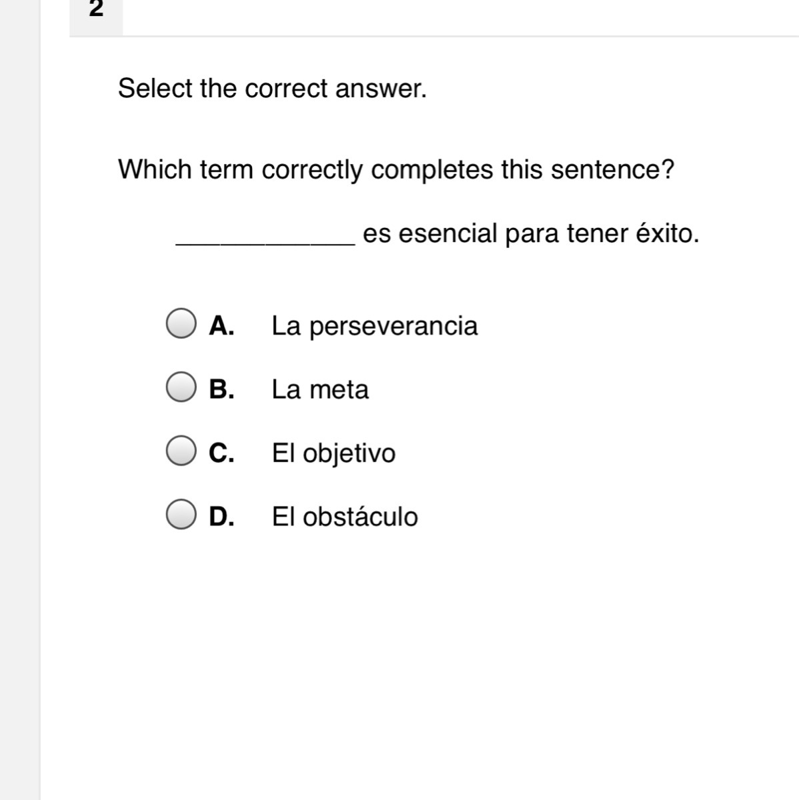Choose the radio button beside La meta
Screen dimensions: 799x800
181,387
